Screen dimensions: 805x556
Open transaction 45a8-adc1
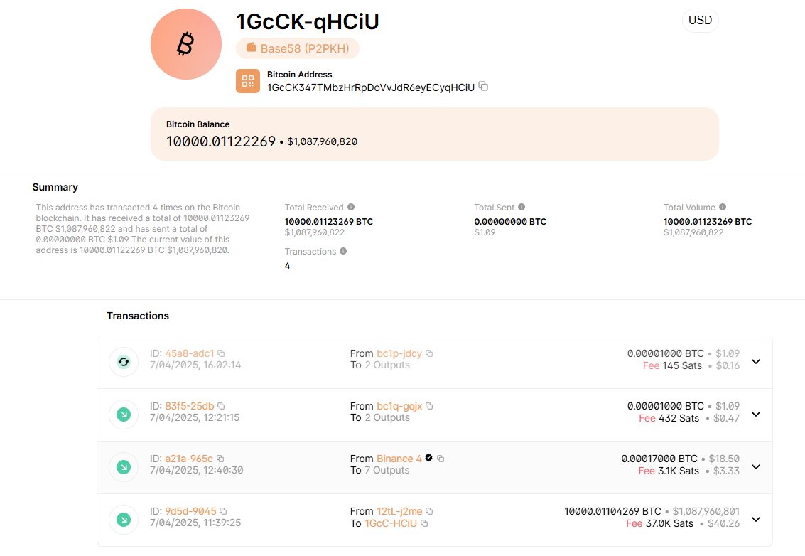pos(190,353)
